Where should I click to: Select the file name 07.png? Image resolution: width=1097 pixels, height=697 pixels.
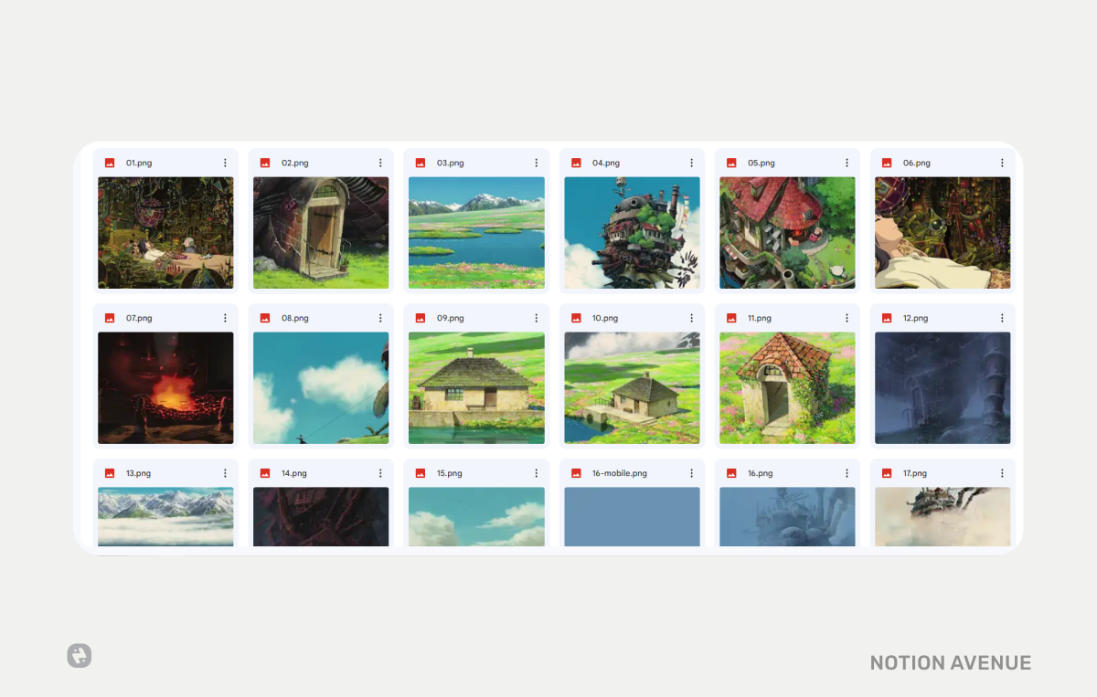click(x=139, y=318)
